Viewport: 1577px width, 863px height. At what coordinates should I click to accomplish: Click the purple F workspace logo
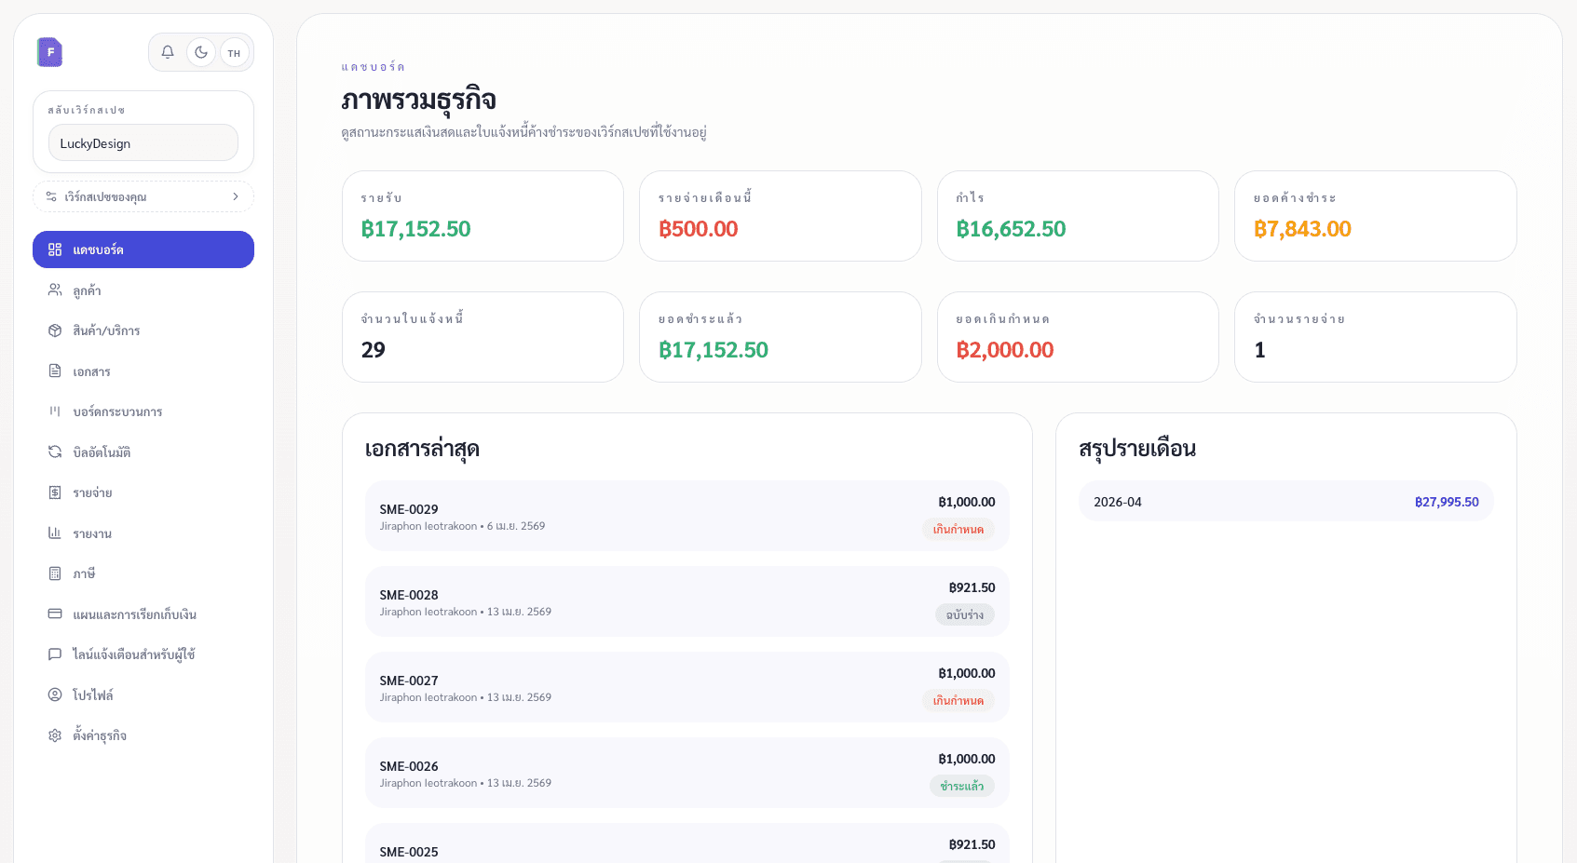pos(49,52)
